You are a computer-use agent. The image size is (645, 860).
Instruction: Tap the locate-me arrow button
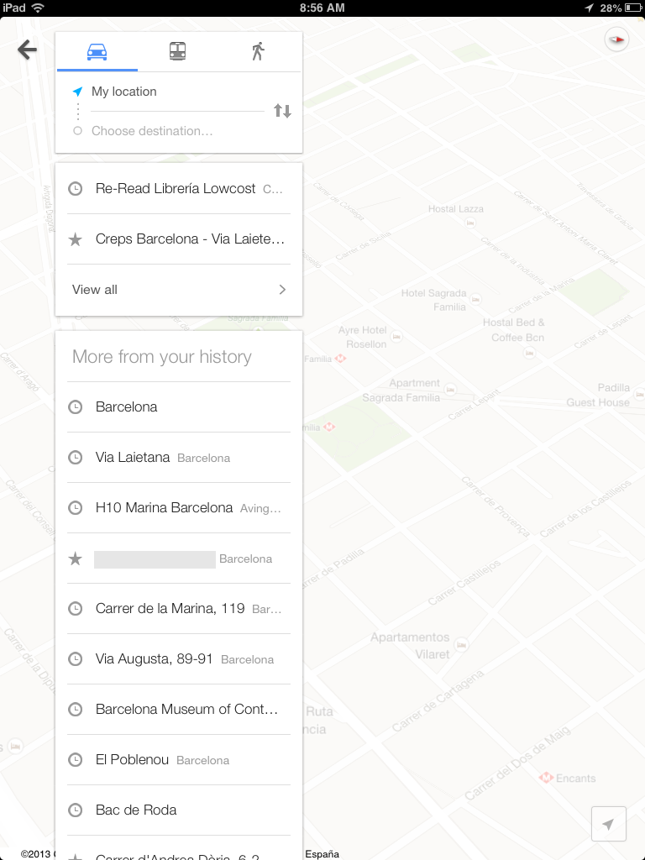pos(609,824)
